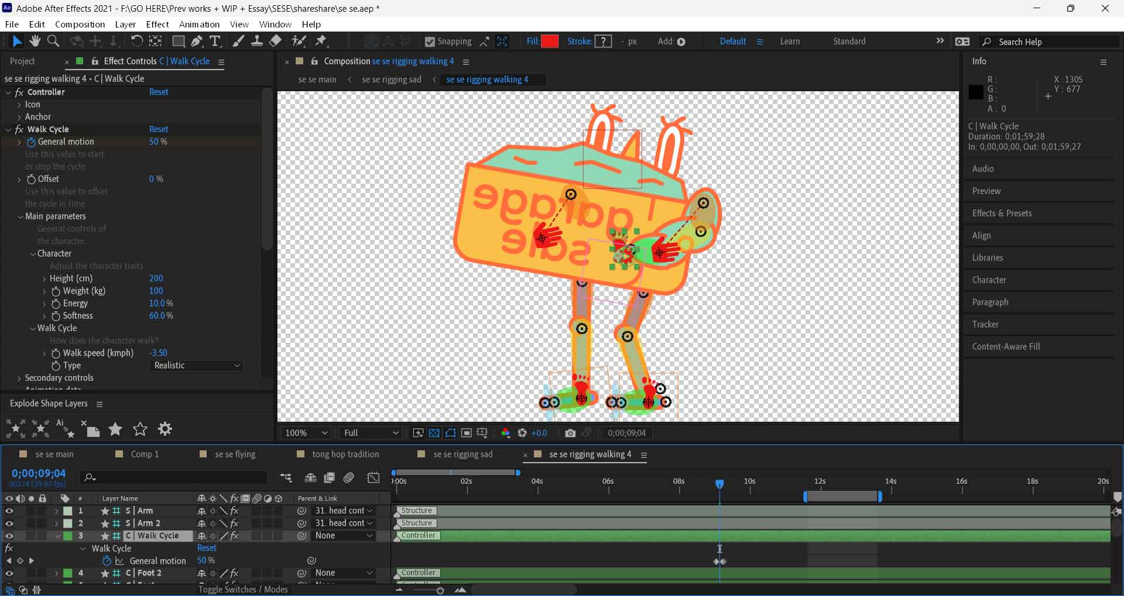Click the Search Help field
Screen dimensions: 1124x596
(x=1048, y=42)
